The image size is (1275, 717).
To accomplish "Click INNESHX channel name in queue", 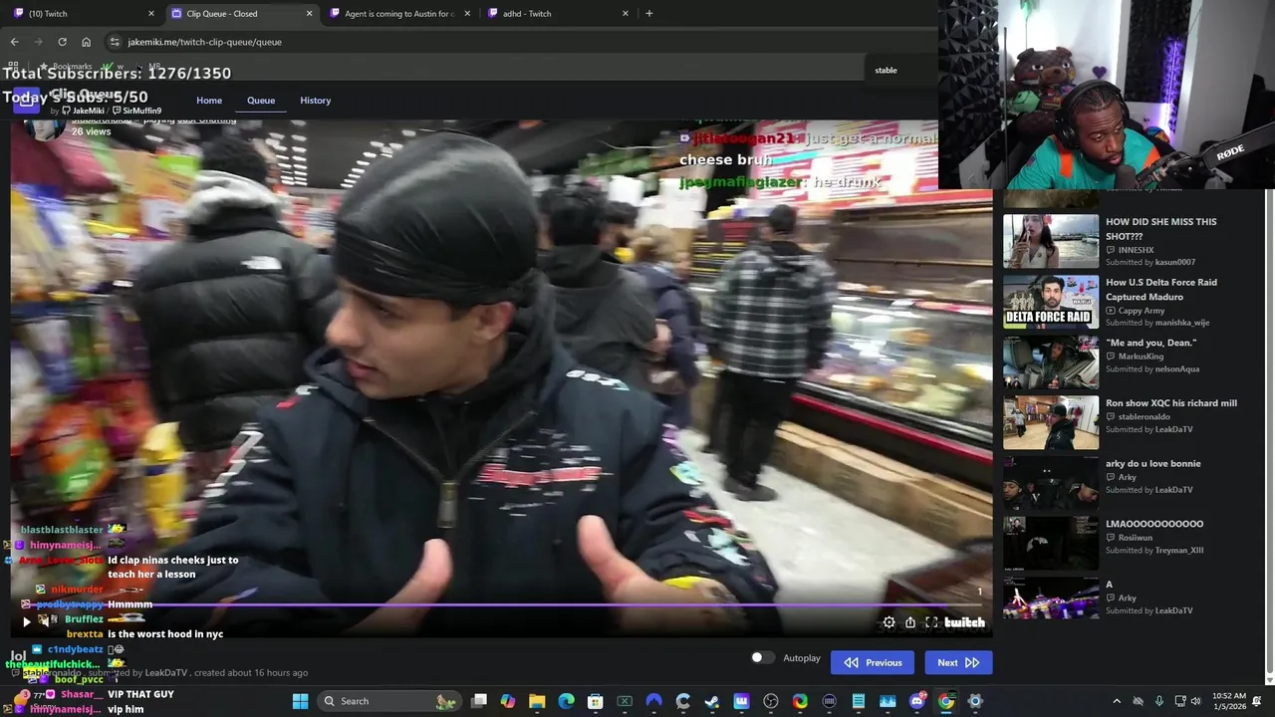I will point(1136,250).
